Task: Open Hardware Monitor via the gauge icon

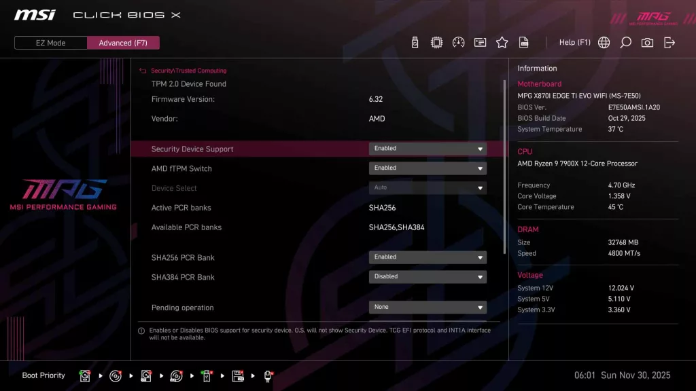Action: coord(458,42)
